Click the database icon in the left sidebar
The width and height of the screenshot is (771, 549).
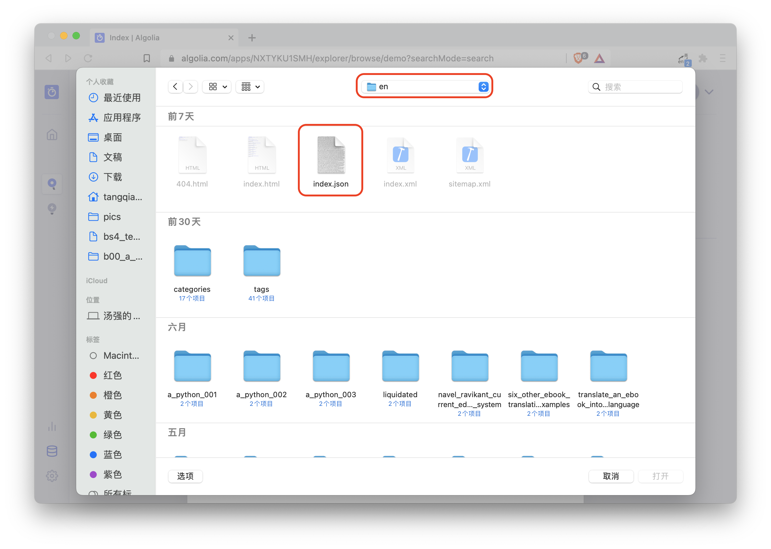tap(52, 451)
